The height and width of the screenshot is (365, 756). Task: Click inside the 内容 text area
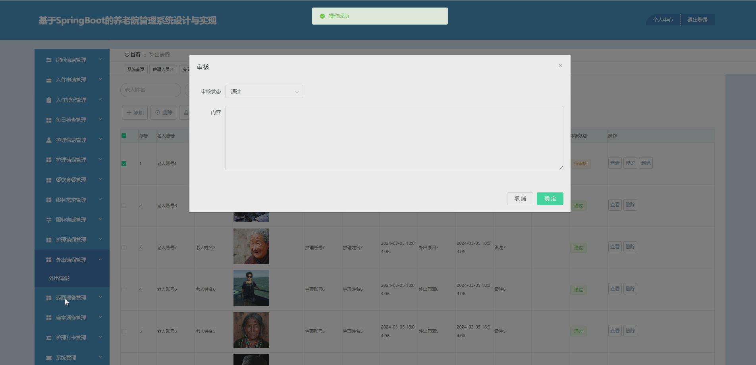tap(394, 138)
